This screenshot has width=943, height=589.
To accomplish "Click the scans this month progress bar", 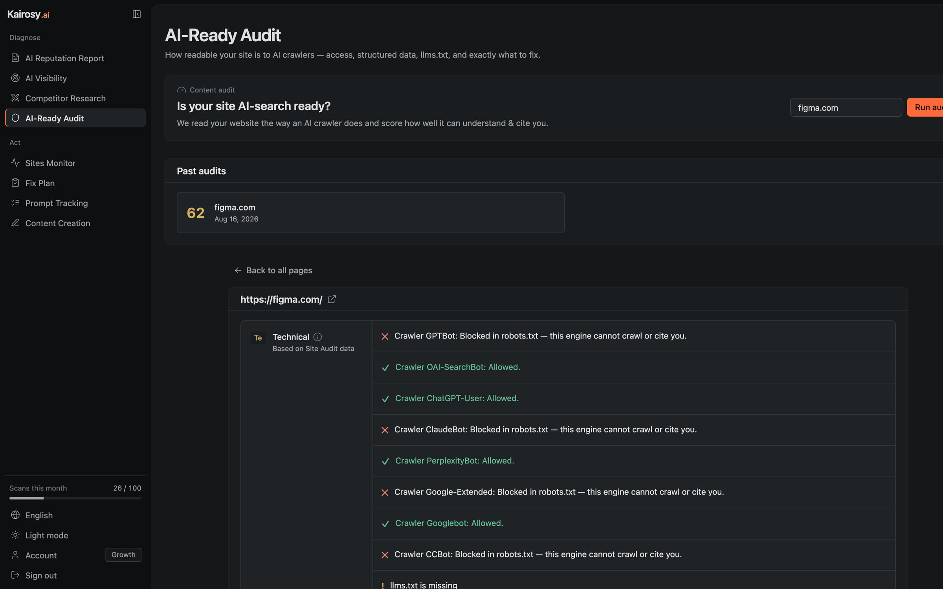I will (x=75, y=498).
